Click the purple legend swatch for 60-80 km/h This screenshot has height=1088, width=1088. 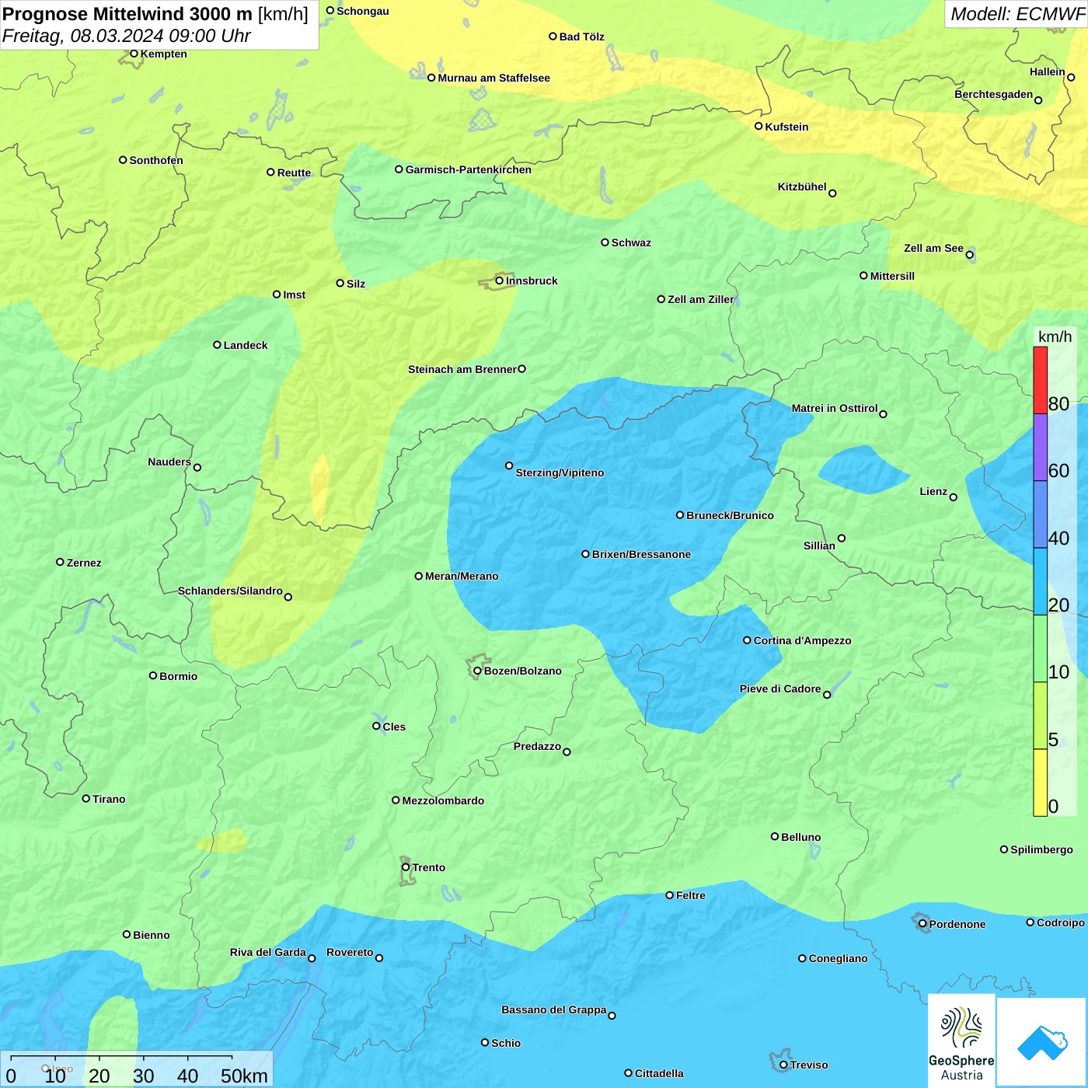tap(1040, 448)
